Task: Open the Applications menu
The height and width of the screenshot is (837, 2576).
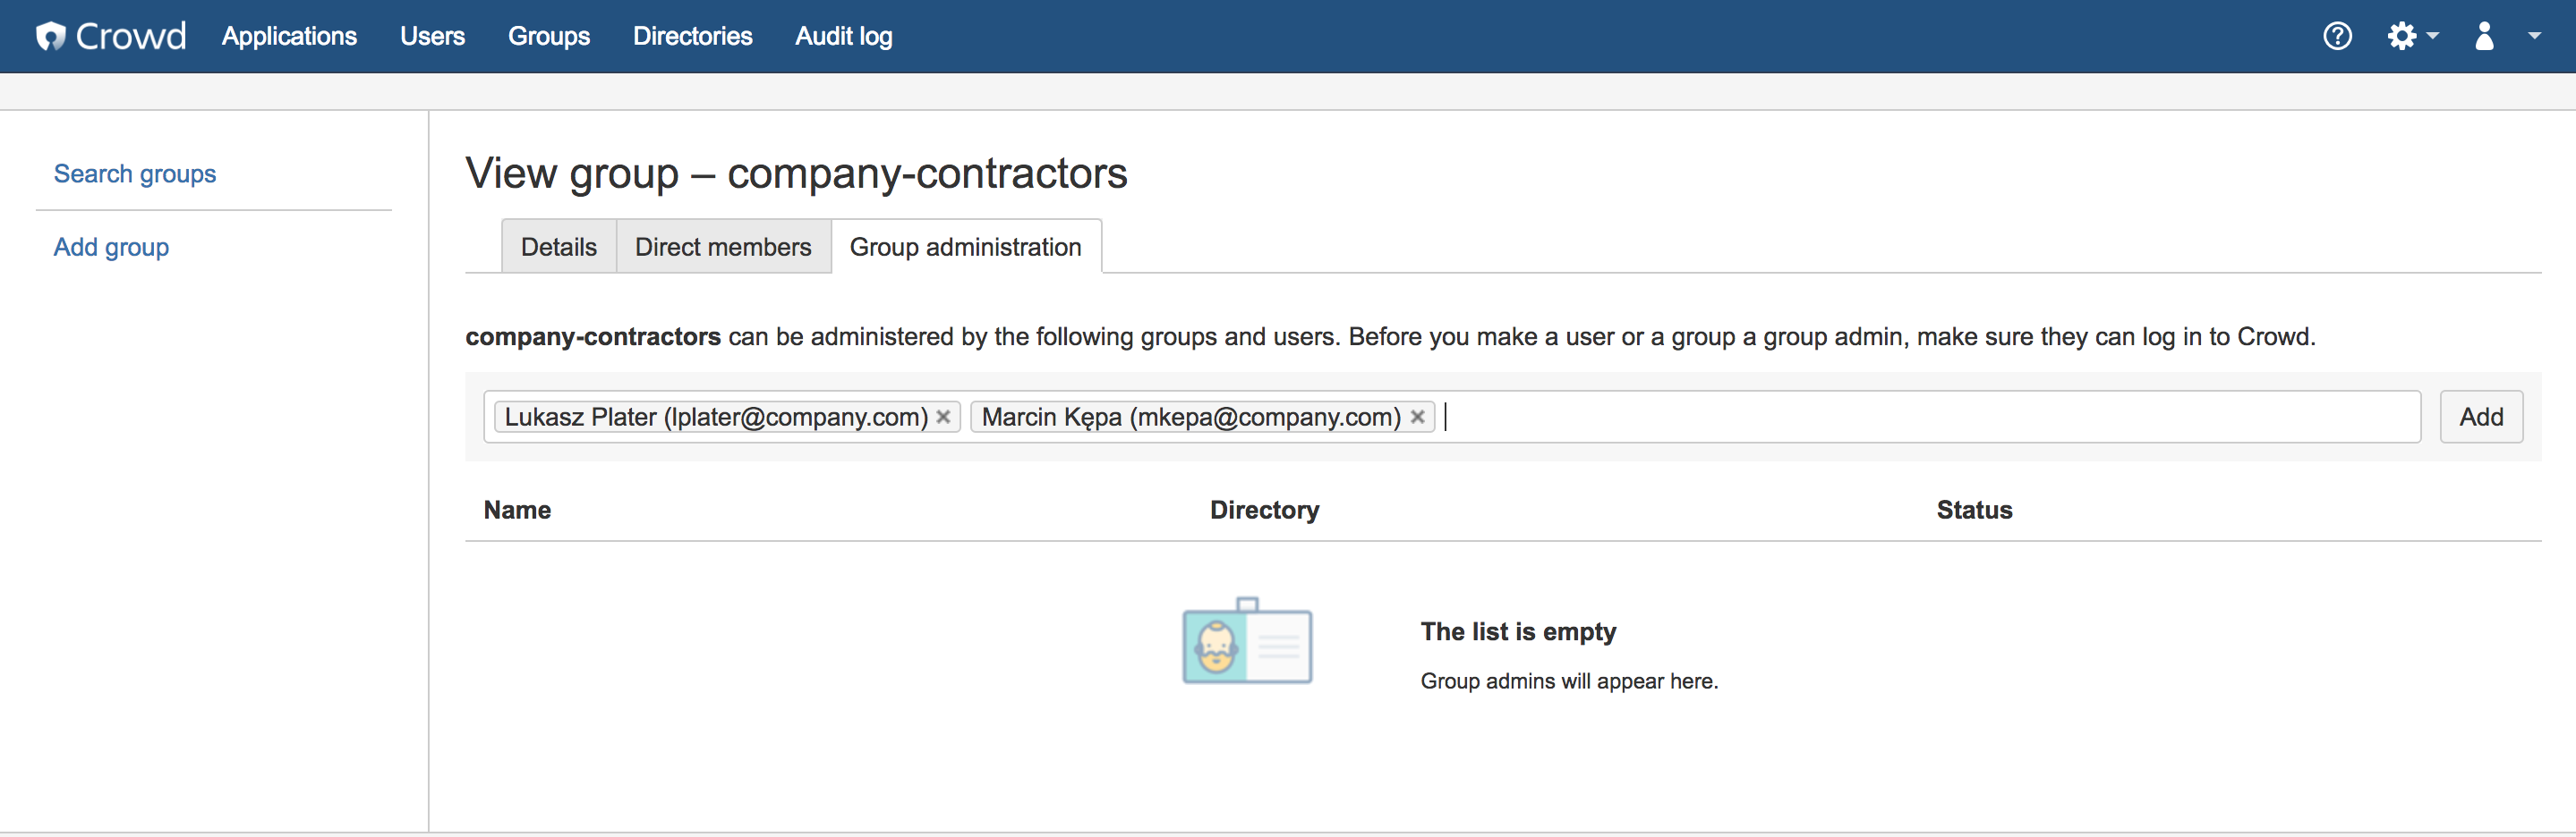Action: 289,36
